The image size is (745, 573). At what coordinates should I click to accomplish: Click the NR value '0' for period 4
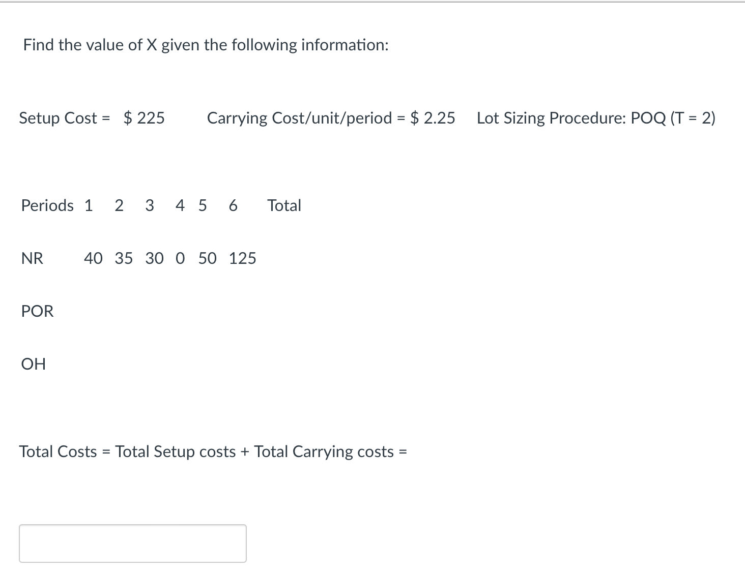click(x=180, y=258)
